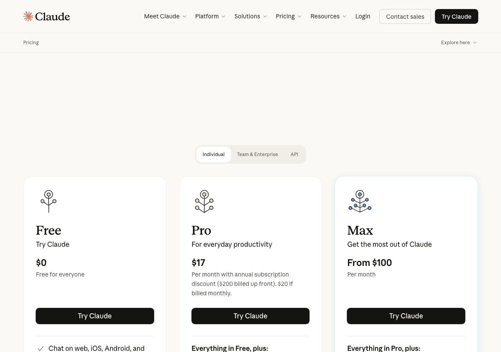
Task: Click Try Claude on the Max plan
Action: pos(406,316)
